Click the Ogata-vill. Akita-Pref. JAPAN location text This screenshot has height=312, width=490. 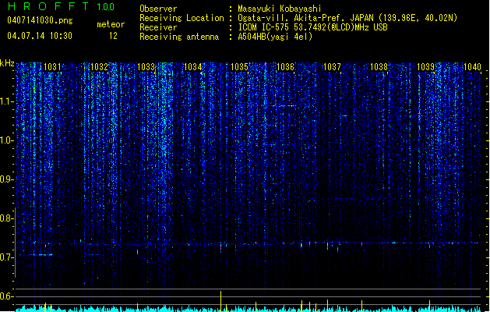pos(347,18)
